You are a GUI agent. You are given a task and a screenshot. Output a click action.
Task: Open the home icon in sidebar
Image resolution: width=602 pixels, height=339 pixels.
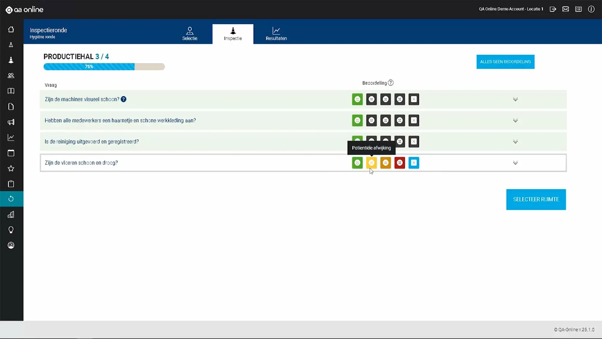coord(11,29)
